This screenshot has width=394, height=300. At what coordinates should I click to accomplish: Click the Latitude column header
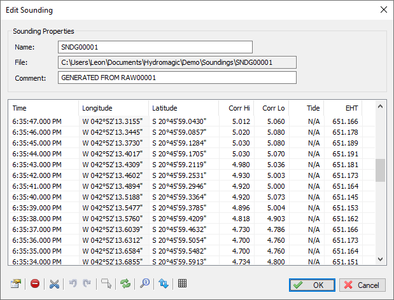click(x=184, y=108)
